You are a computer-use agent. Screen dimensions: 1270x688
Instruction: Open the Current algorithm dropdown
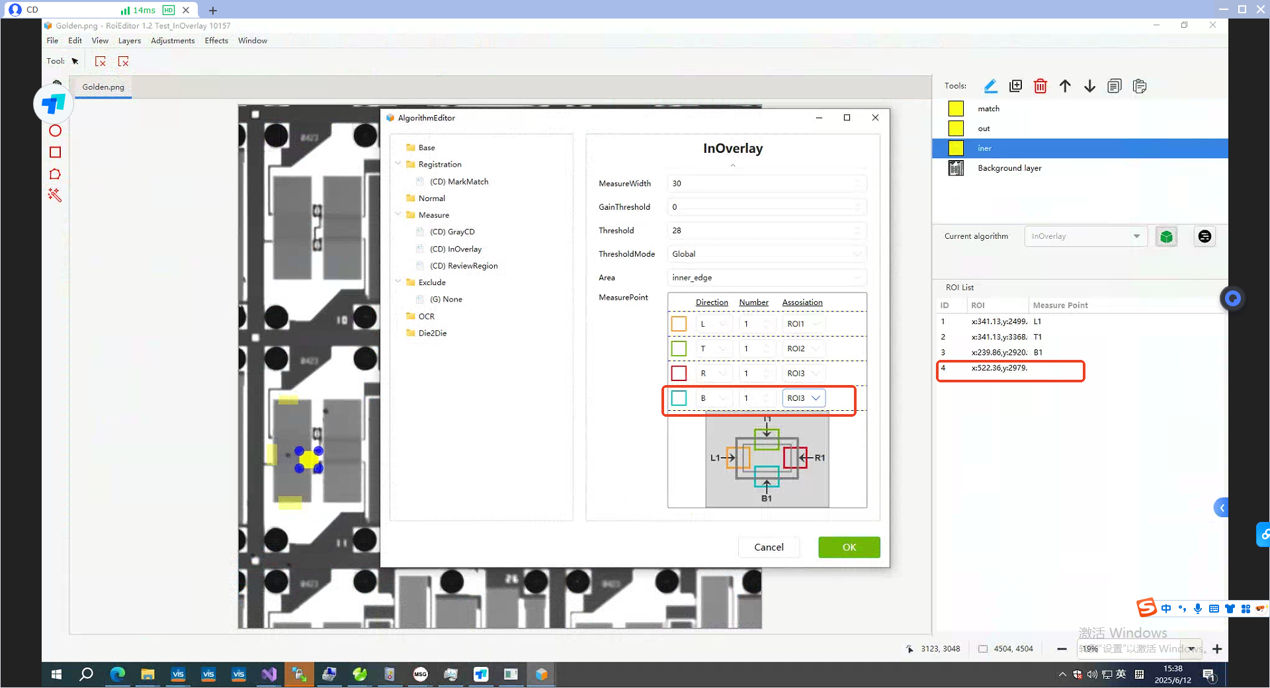tap(1085, 236)
